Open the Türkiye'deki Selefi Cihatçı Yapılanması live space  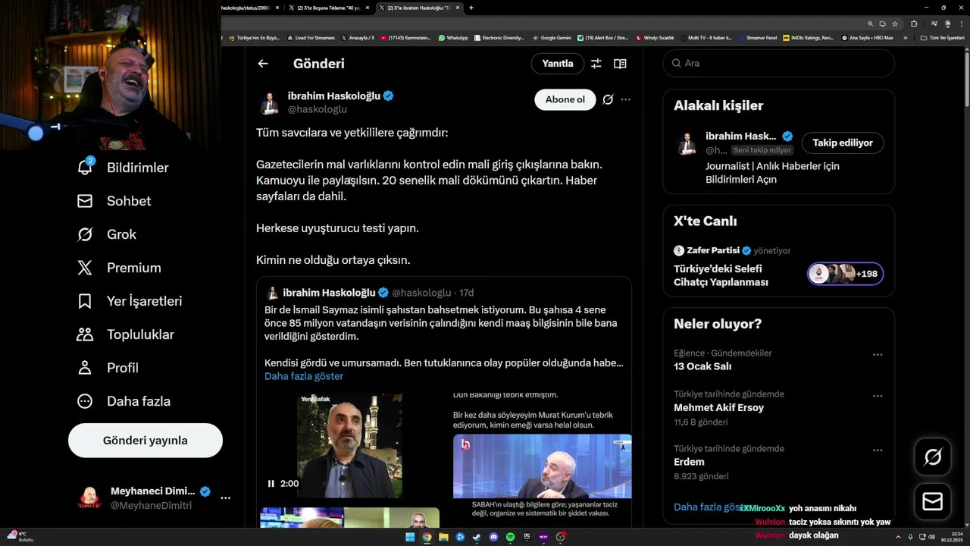click(x=721, y=275)
